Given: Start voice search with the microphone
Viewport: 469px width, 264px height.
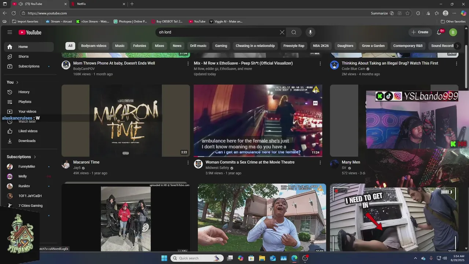Looking at the screenshot, I should tap(310, 32).
